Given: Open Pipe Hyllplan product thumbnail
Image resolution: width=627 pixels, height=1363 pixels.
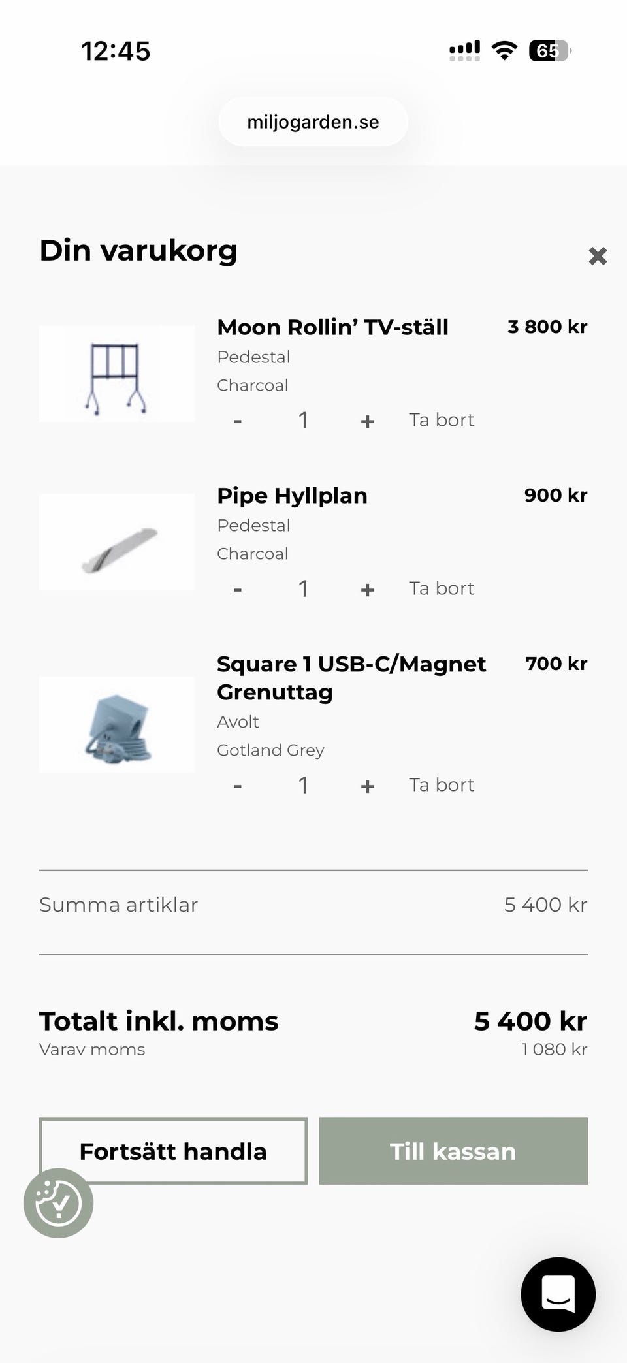Looking at the screenshot, I should click(117, 542).
